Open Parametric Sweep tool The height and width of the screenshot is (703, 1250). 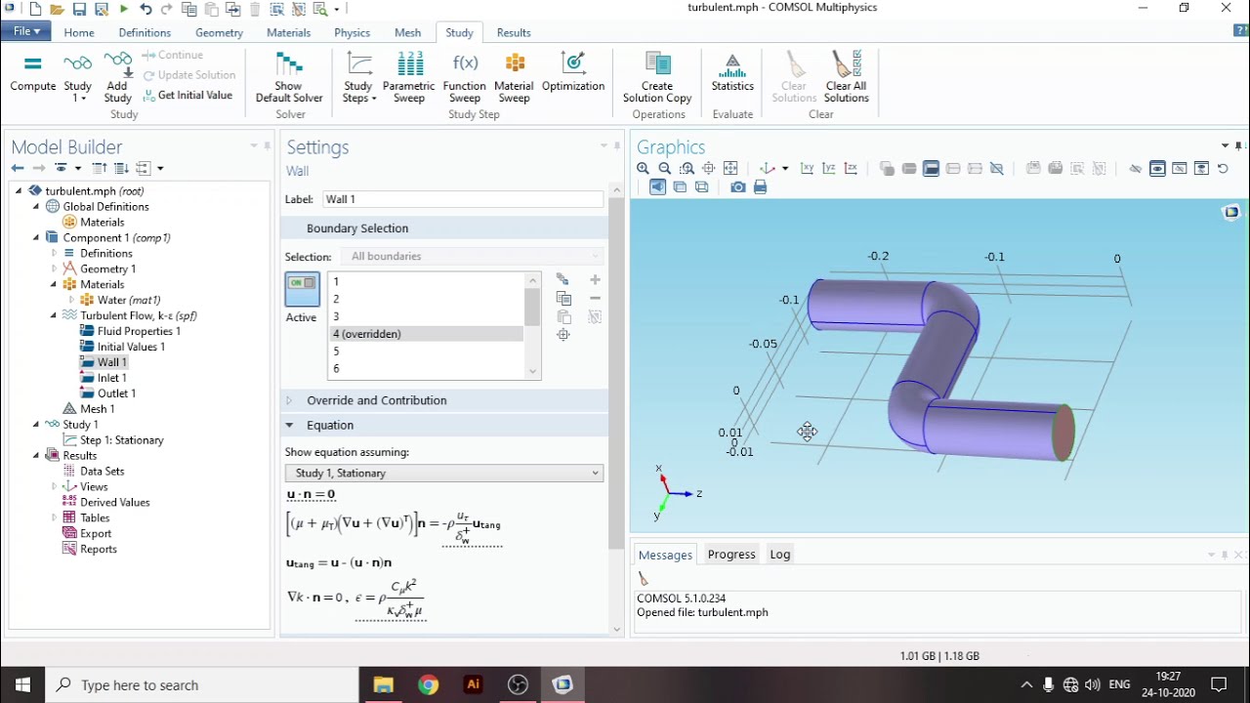[408, 76]
